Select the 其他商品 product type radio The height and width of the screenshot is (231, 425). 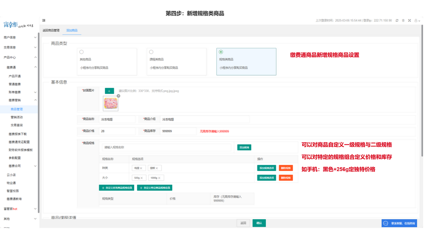[x=82, y=52]
